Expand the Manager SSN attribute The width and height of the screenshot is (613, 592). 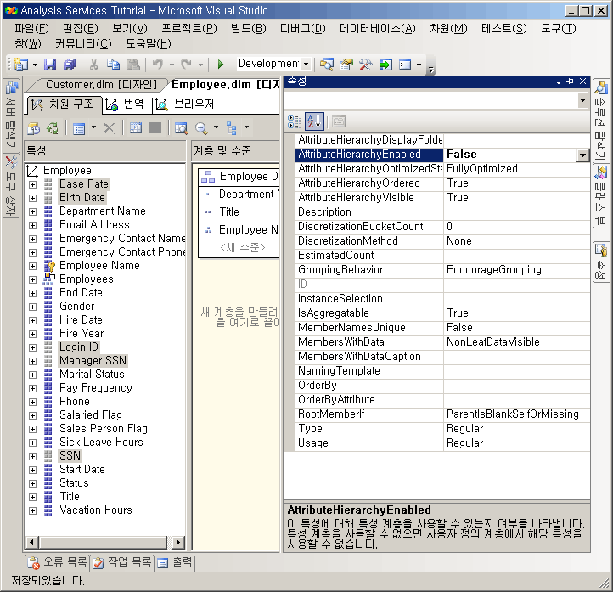33,361
